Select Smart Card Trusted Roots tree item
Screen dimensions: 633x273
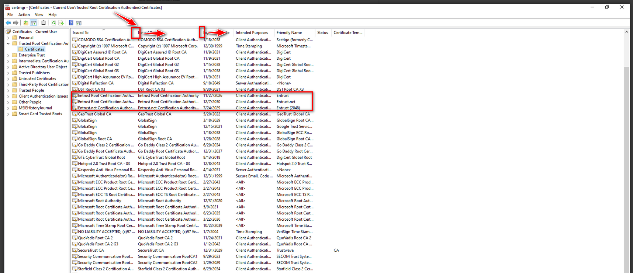coord(41,114)
